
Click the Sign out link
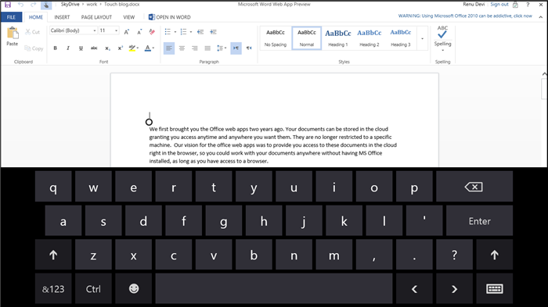click(x=499, y=4)
